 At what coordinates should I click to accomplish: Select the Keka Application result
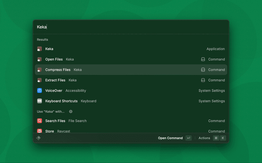pos(131,49)
